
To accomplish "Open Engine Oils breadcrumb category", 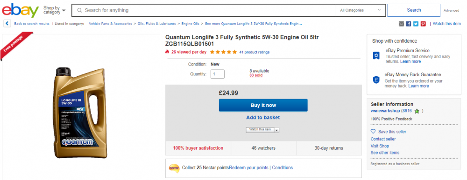I will [191, 24].
